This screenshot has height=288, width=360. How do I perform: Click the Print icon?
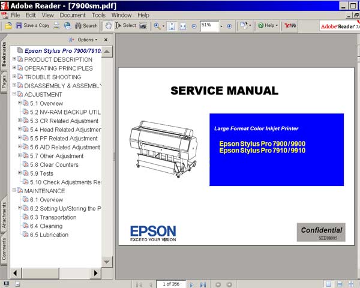(56, 25)
